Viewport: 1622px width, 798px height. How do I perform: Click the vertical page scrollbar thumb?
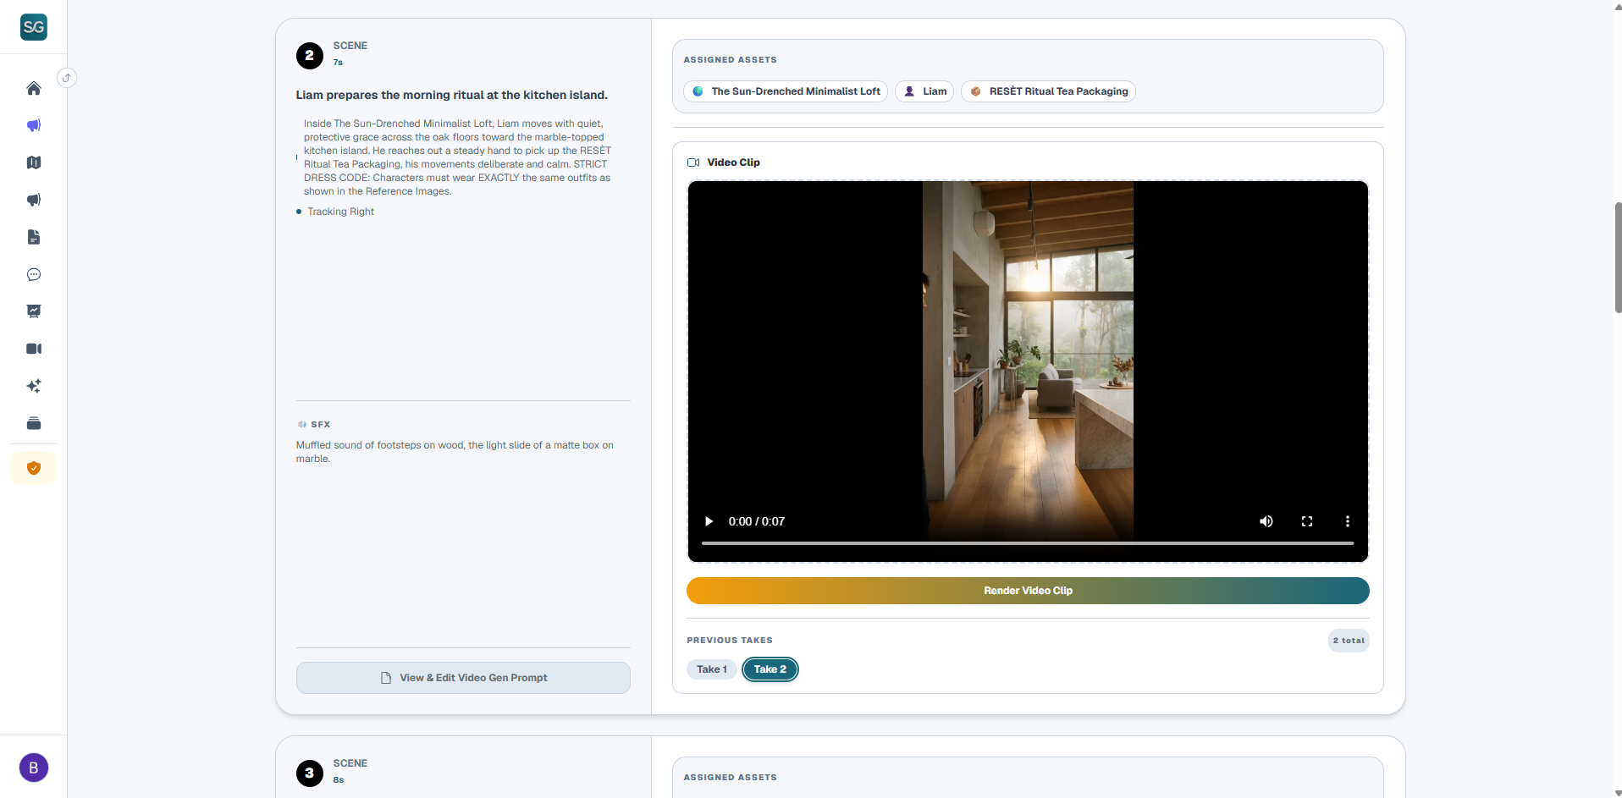1618,258
